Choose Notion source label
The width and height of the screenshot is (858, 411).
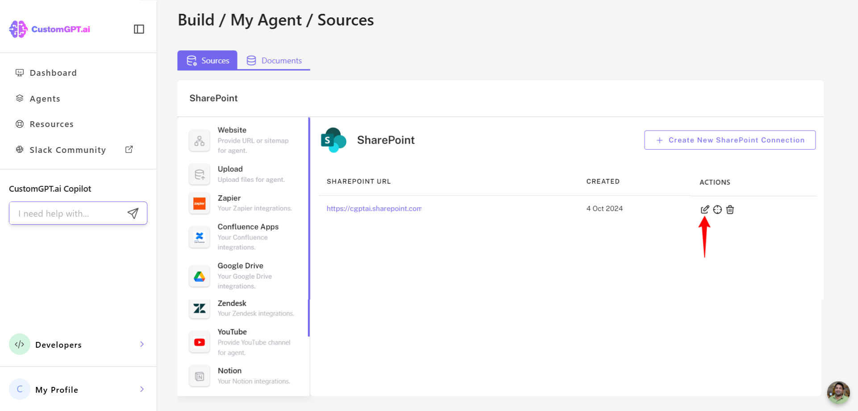pos(229,370)
